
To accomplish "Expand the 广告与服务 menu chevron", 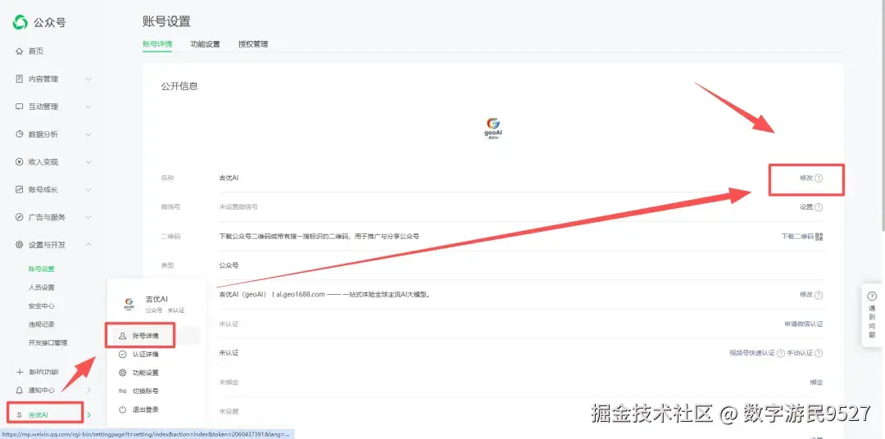I will pyautogui.click(x=88, y=217).
